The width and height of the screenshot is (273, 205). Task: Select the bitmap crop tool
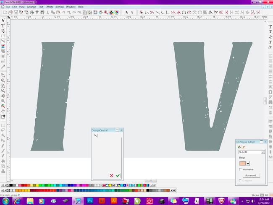pyautogui.click(x=3, y=166)
